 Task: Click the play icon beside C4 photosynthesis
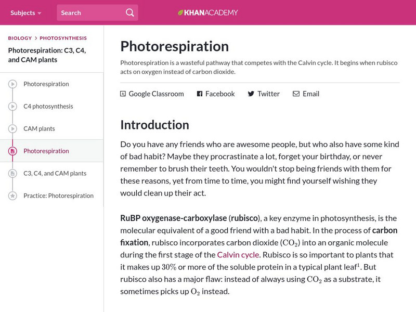pos(12,107)
